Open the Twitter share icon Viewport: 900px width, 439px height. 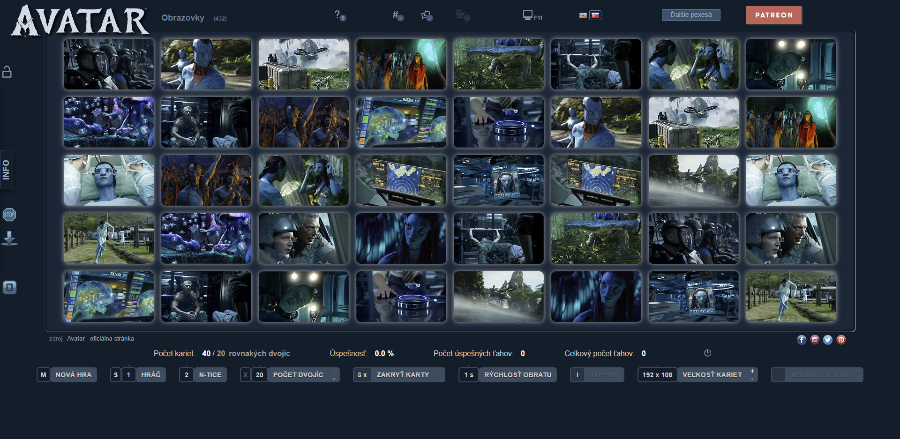(x=828, y=340)
